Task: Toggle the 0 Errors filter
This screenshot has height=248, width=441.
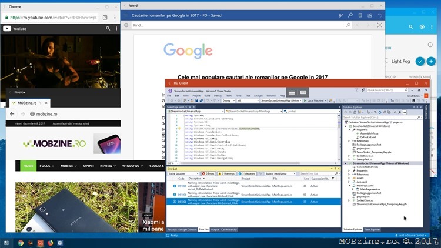Action: tap(208, 173)
